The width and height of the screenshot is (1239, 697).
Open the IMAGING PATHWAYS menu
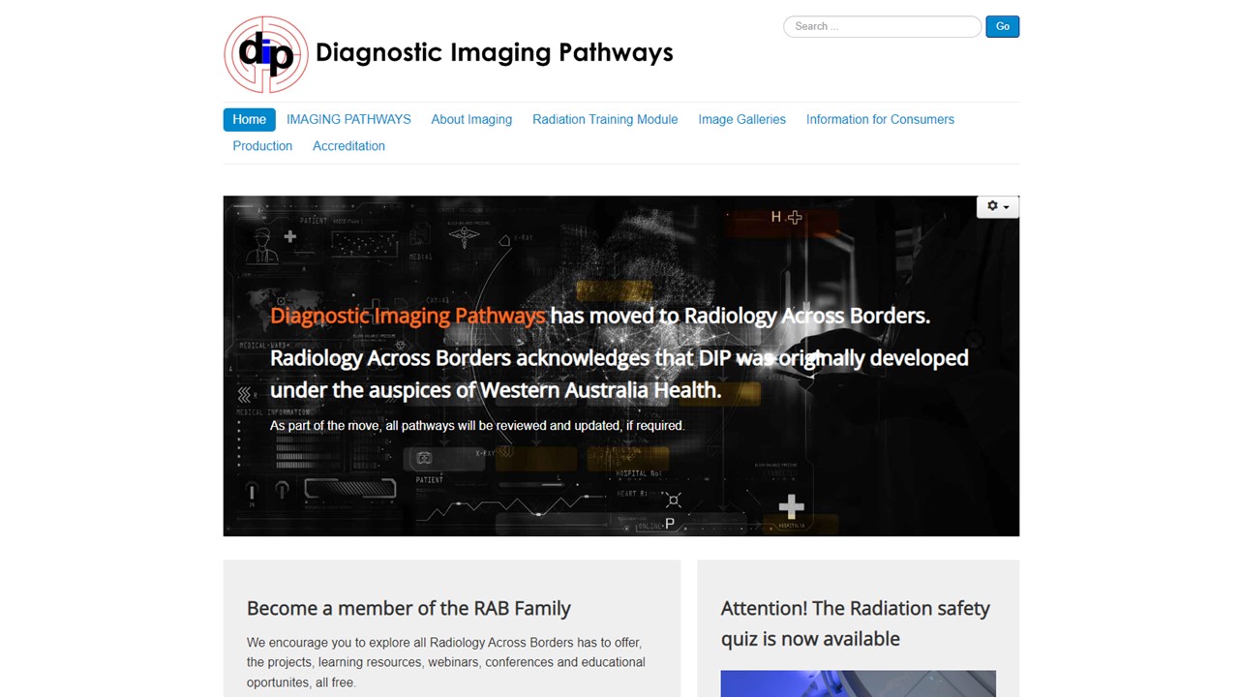click(348, 119)
